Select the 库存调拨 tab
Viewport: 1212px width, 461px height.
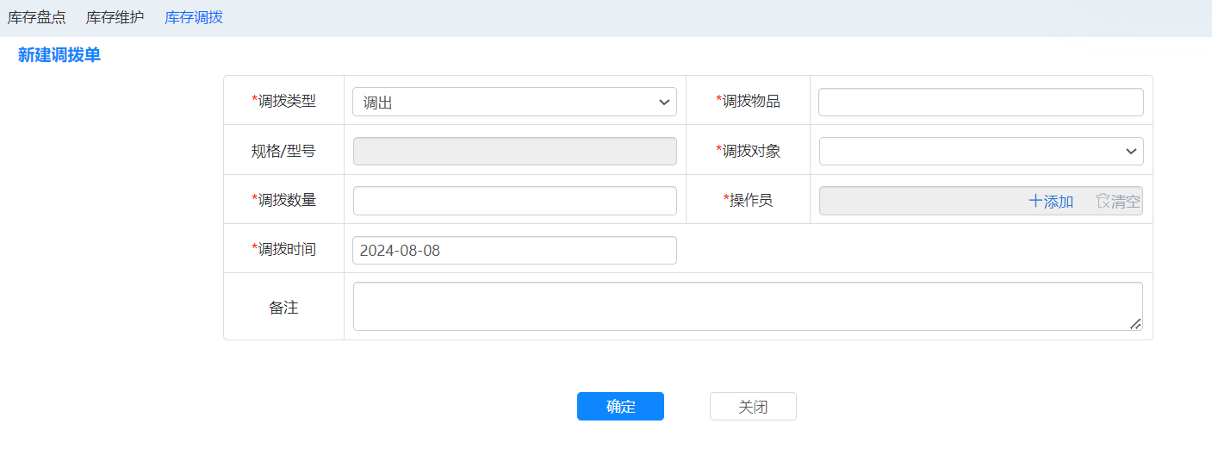194,17
